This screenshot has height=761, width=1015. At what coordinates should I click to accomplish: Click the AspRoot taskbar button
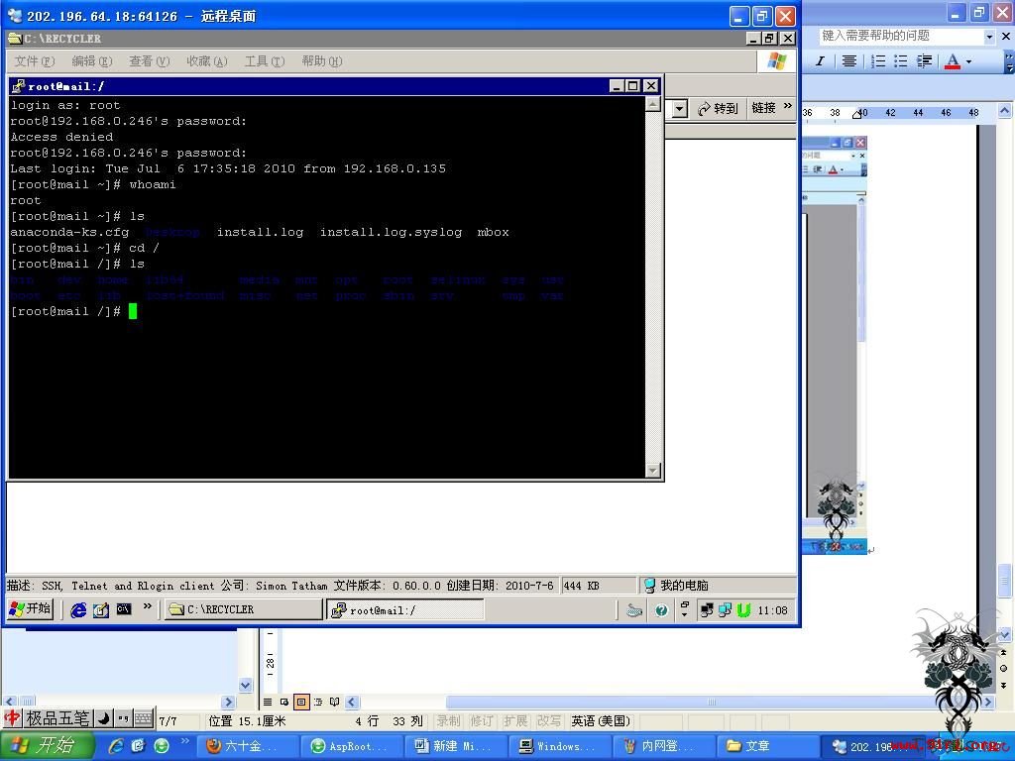click(x=348, y=746)
